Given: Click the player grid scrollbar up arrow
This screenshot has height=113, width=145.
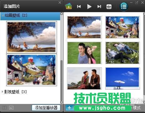Looking at the screenshot, I should tap(144, 14).
